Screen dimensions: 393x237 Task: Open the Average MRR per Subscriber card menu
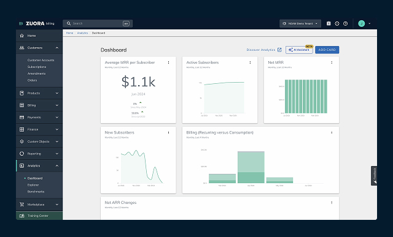pyautogui.click(x=168, y=62)
